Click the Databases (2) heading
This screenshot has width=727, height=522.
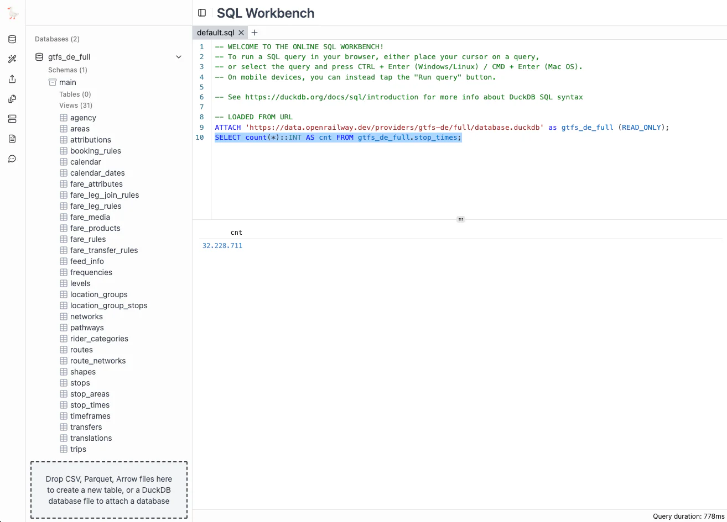pos(57,39)
